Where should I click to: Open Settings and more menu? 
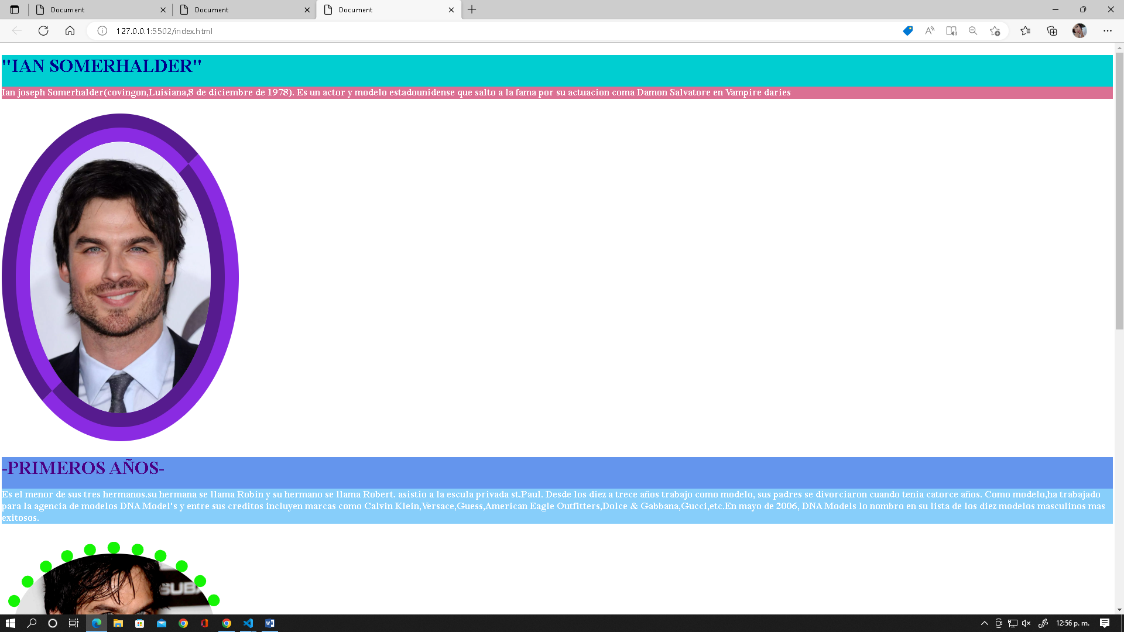1107,31
